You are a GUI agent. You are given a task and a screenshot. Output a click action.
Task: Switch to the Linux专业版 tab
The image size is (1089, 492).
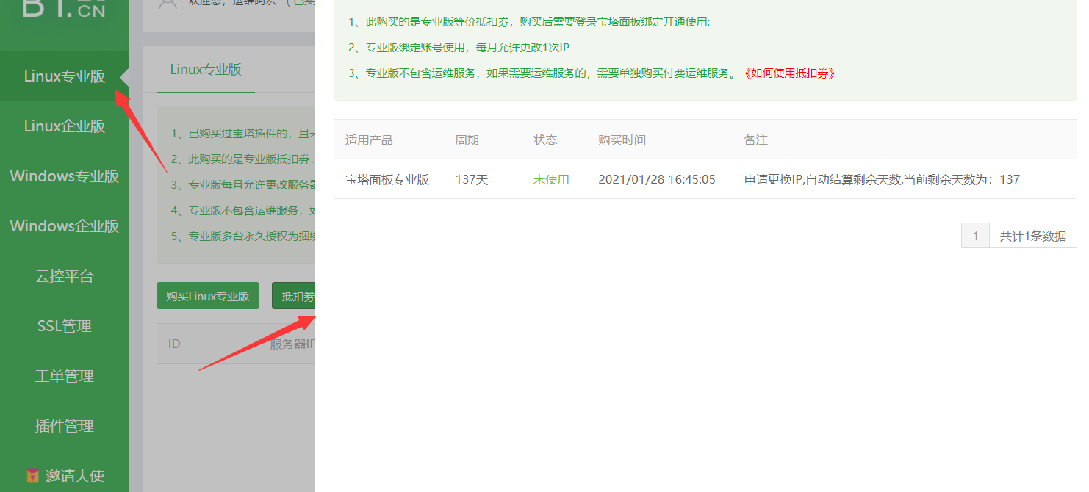pos(206,70)
